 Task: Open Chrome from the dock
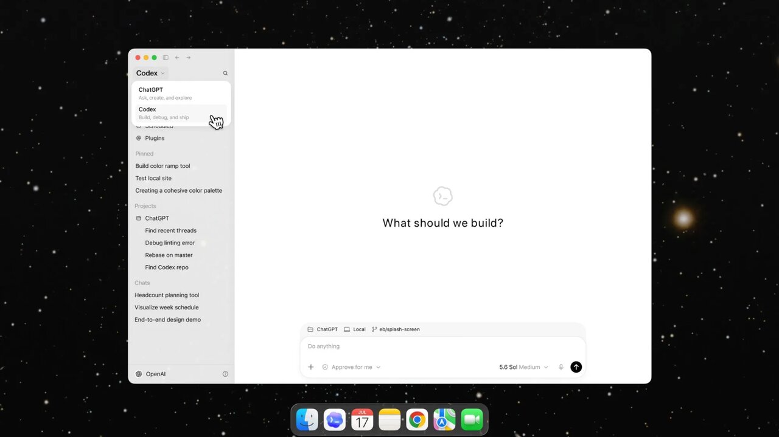417,419
